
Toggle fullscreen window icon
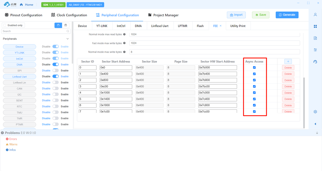[308, 3]
